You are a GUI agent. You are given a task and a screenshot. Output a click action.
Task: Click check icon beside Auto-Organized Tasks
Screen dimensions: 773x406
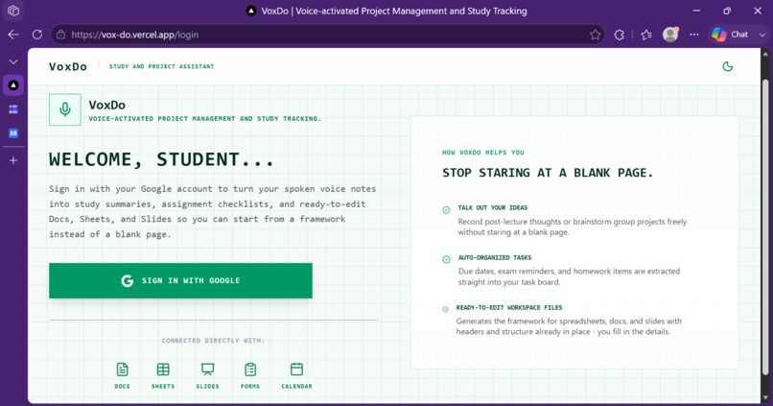pyautogui.click(x=446, y=259)
